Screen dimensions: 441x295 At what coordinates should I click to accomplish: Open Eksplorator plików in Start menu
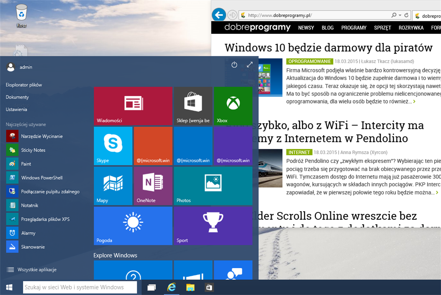[24, 85]
